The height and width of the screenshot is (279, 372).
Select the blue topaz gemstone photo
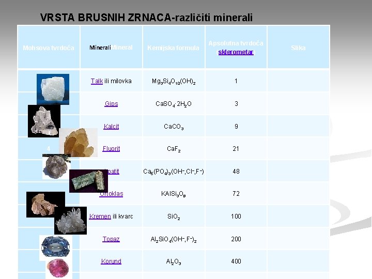coord(55,247)
